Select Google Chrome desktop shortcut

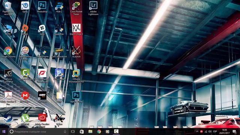(8, 52)
